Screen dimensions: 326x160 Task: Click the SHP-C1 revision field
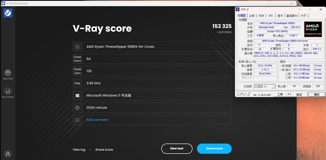pyautogui.click(x=317, y=49)
